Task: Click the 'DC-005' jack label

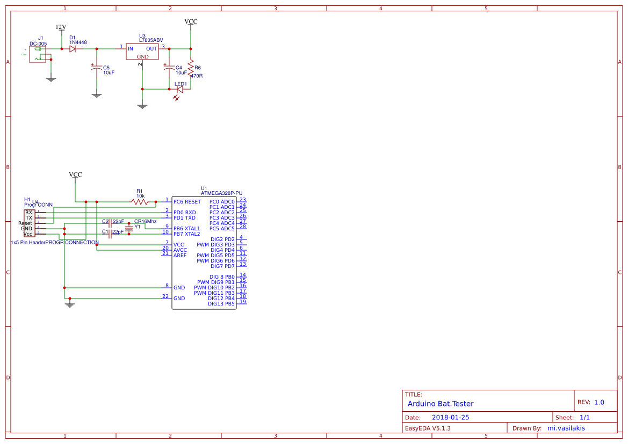Action: click(38, 44)
